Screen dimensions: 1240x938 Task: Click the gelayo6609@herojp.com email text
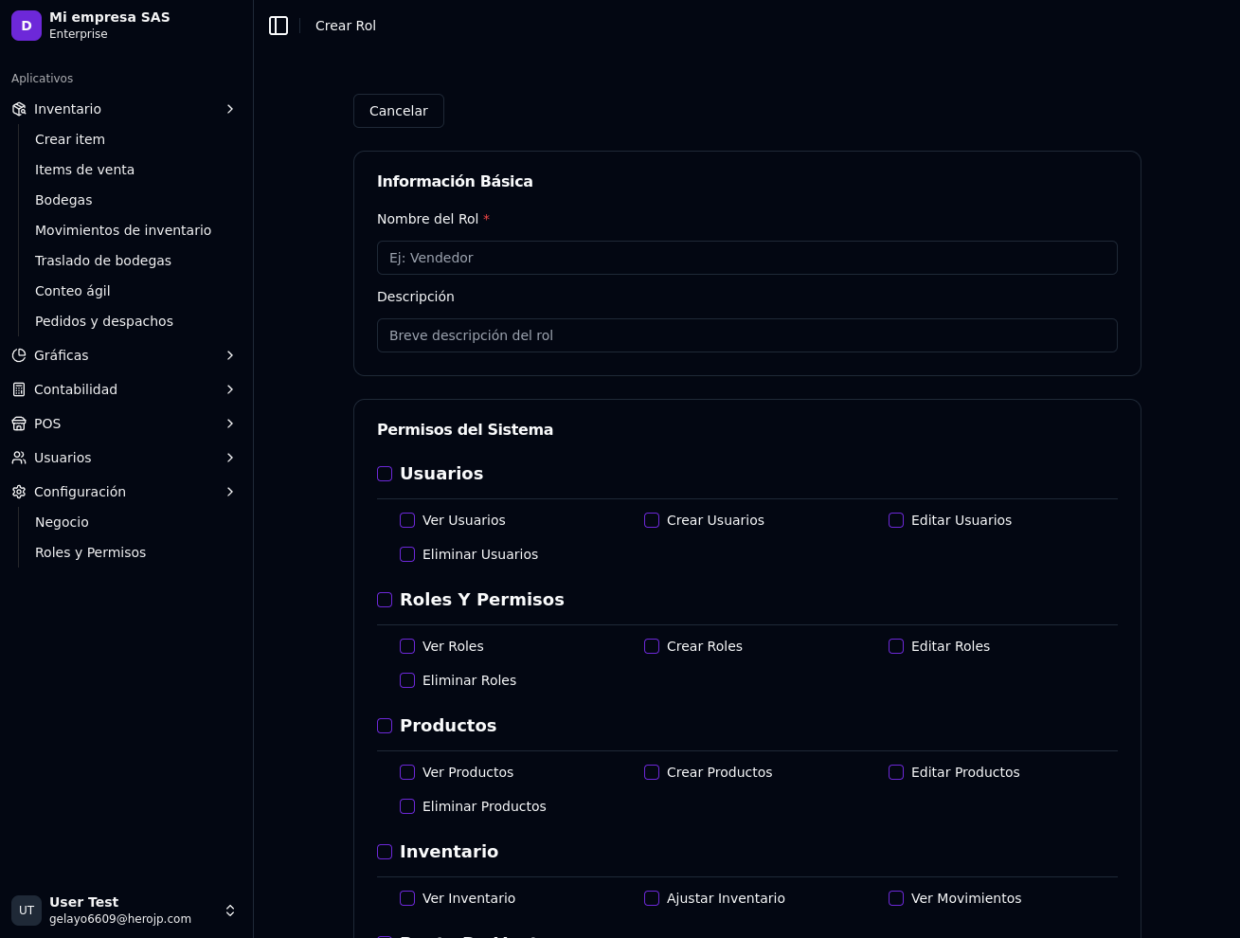point(120,919)
